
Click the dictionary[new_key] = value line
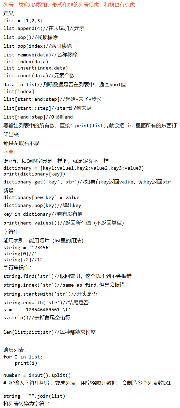(41, 198)
